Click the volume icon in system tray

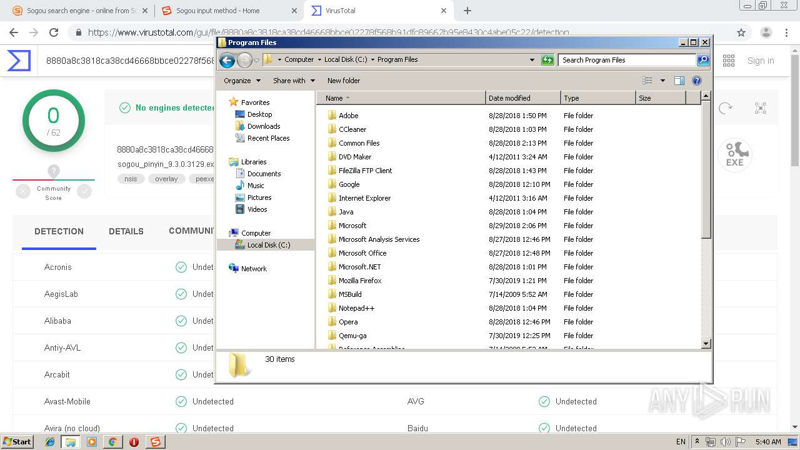point(725,442)
